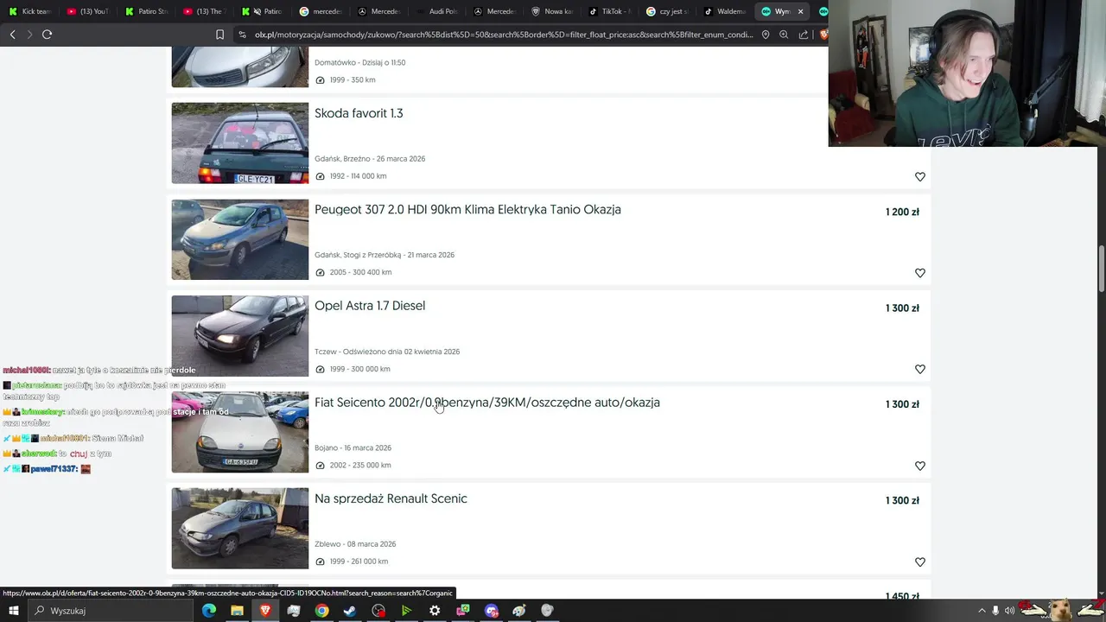Click the Renault Scenic car photo
The image size is (1106, 622).
tap(239, 529)
